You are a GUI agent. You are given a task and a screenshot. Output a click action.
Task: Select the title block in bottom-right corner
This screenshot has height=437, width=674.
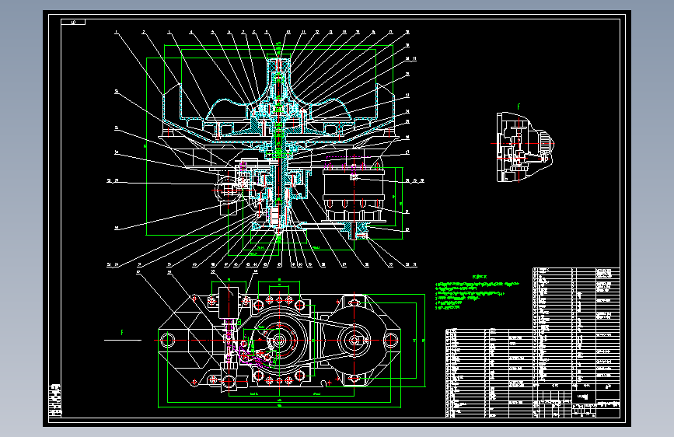click(x=576, y=404)
